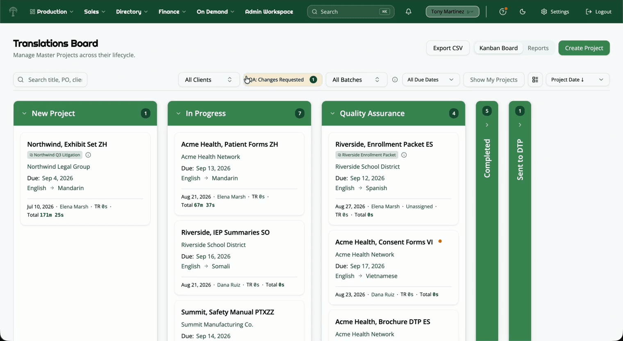This screenshot has height=341, width=623.
Task: Expand the Completed column
Action: [487, 125]
